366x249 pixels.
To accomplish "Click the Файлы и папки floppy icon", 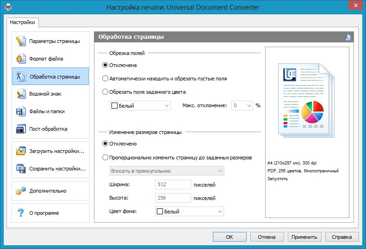I will coord(21,111).
